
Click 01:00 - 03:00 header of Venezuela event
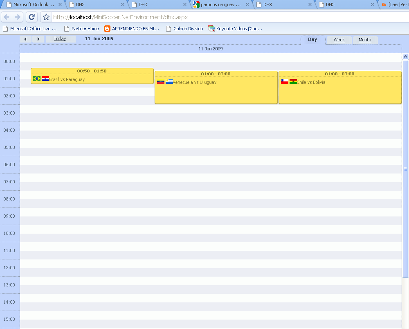216,74
